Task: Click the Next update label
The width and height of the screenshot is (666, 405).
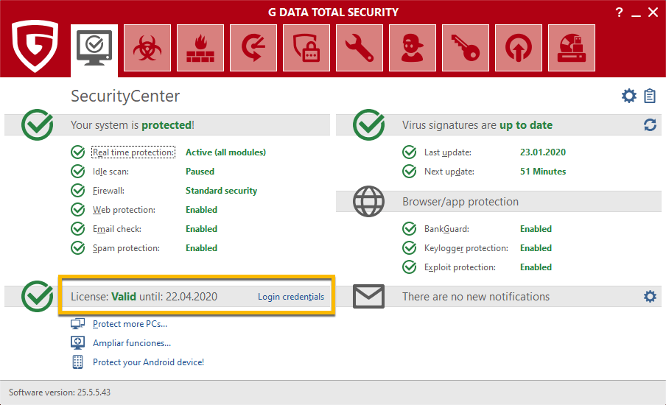Action: (x=449, y=172)
